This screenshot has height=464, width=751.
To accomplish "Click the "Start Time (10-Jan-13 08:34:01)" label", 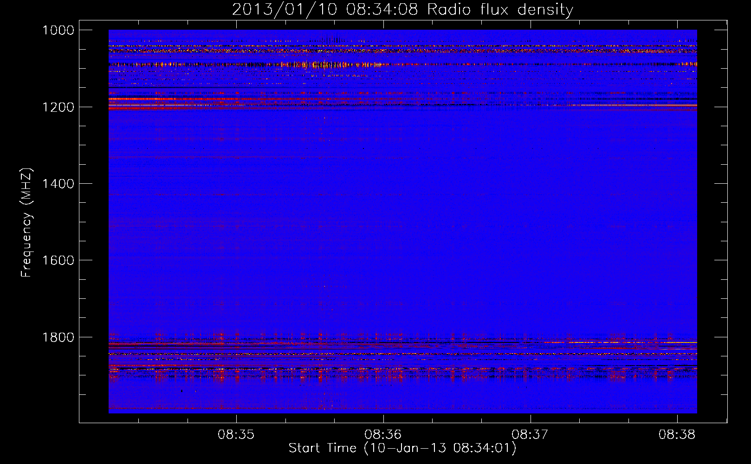I will tap(402, 448).
